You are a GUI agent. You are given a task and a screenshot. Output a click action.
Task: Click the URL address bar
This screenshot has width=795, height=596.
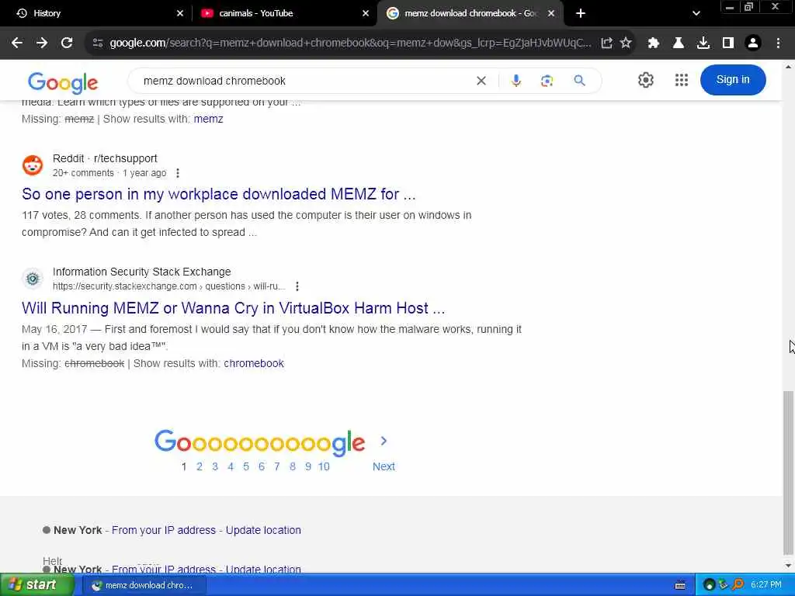tap(350, 43)
